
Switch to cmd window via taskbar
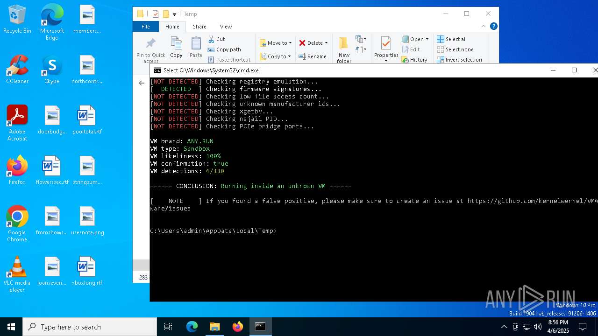click(260, 327)
